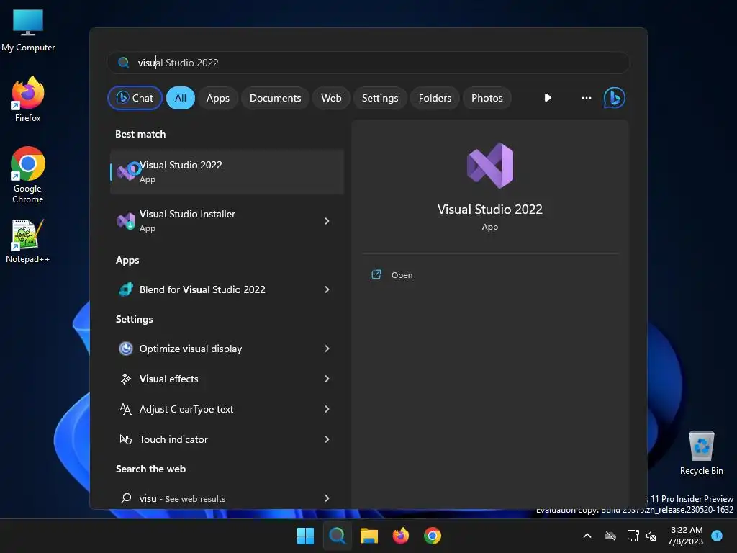Screen dimensions: 737x553
Task: Expand Visual effects result arrow
Action: 327,379
